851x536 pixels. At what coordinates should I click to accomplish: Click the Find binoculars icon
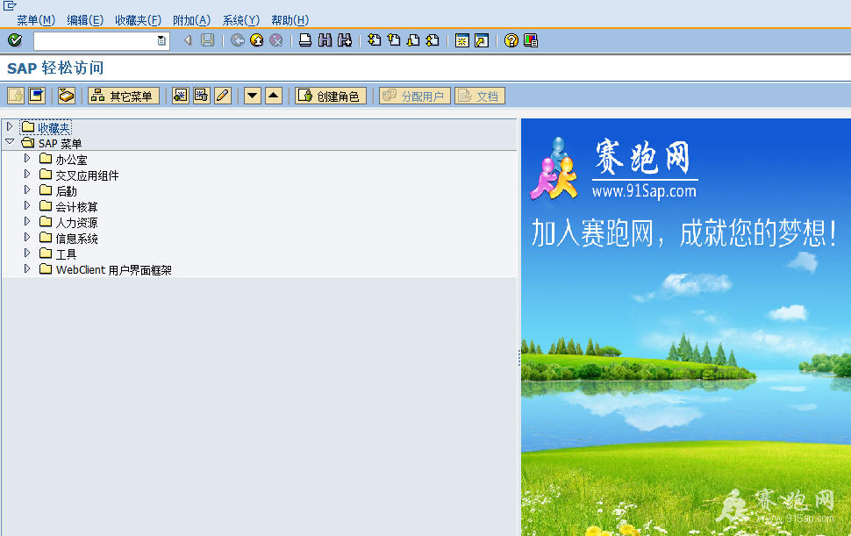(x=325, y=40)
